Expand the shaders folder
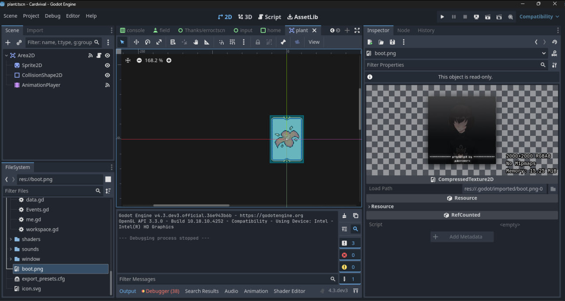565x301 pixels. [x=11, y=239]
